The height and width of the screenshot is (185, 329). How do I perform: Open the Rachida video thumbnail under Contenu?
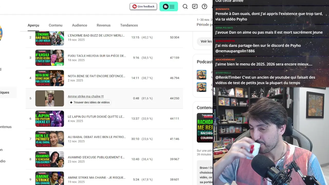click(205, 128)
